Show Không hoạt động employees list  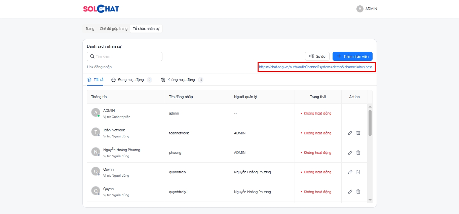pyautogui.click(x=181, y=80)
